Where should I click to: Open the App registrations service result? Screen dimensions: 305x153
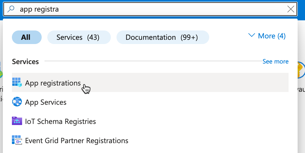53,83
